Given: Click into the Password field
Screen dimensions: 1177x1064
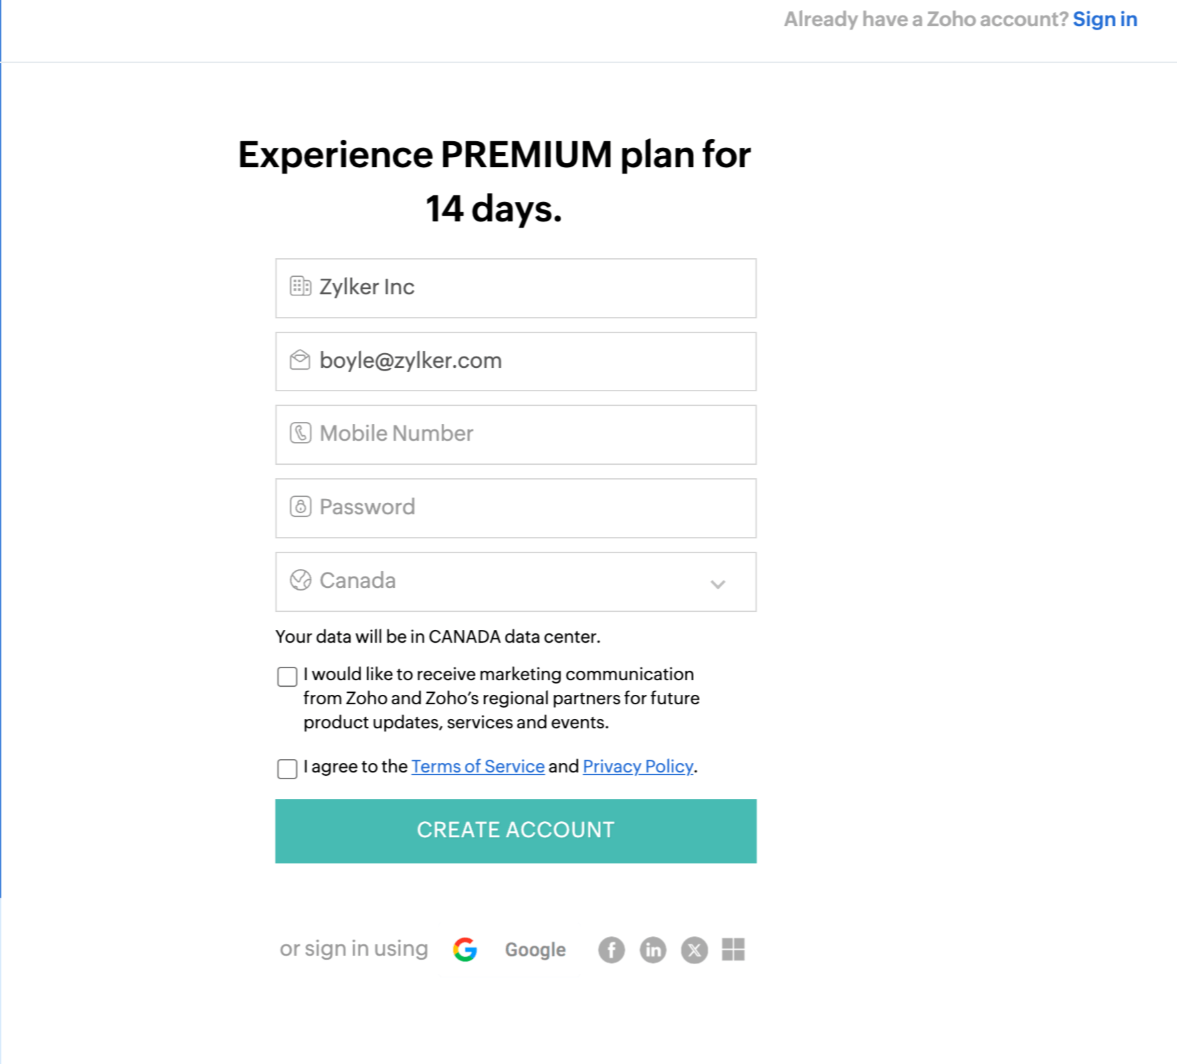Looking at the screenshot, I should click(x=528, y=508).
